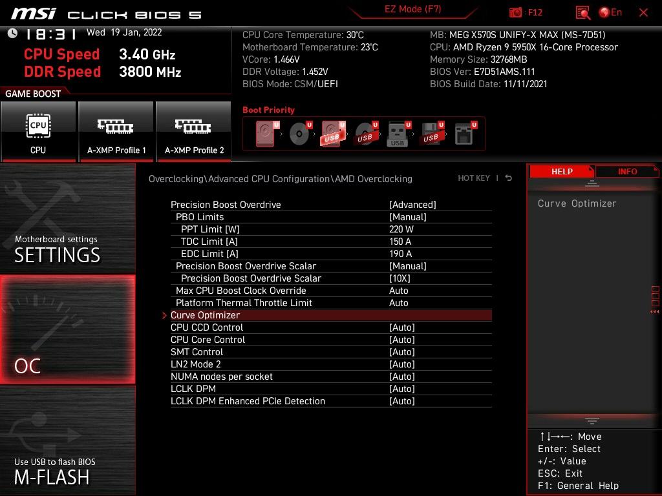The width and height of the screenshot is (662, 496).
Task: Close the BIOS with the X icon
Action: point(643,13)
